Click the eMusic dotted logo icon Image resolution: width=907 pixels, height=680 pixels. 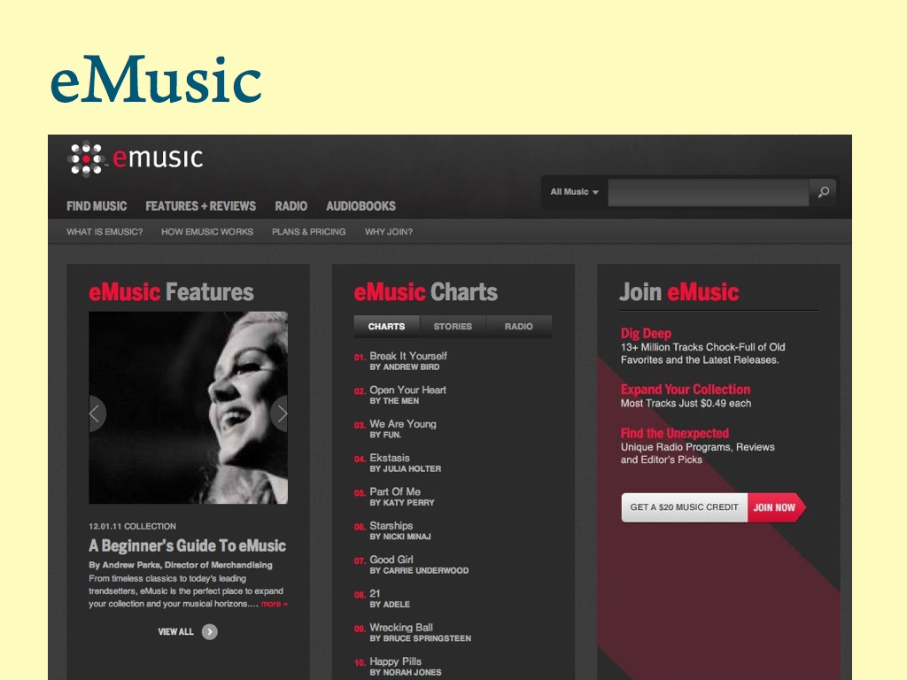[x=87, y=158]
